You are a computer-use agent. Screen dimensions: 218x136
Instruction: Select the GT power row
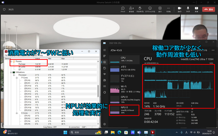coord(50,70)
